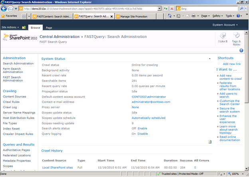Open Central Administration breadcrumb link
The height and width of the screenshot is (177, 249).
59,37
